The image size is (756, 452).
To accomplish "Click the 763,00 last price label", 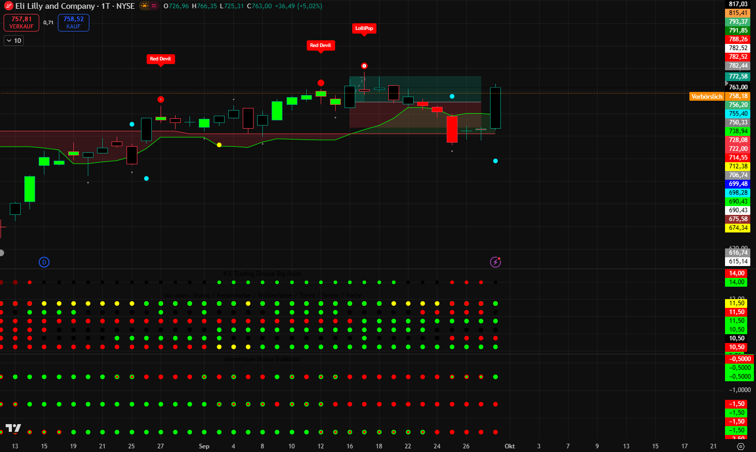I will coord(738,87).
